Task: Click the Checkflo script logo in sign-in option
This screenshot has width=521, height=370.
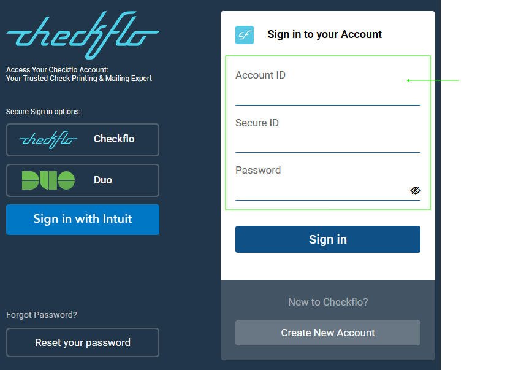Action: coord(48,139)
